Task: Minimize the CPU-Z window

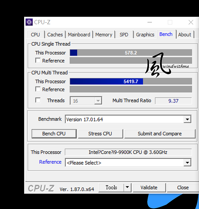Action: tap(150, 22)
